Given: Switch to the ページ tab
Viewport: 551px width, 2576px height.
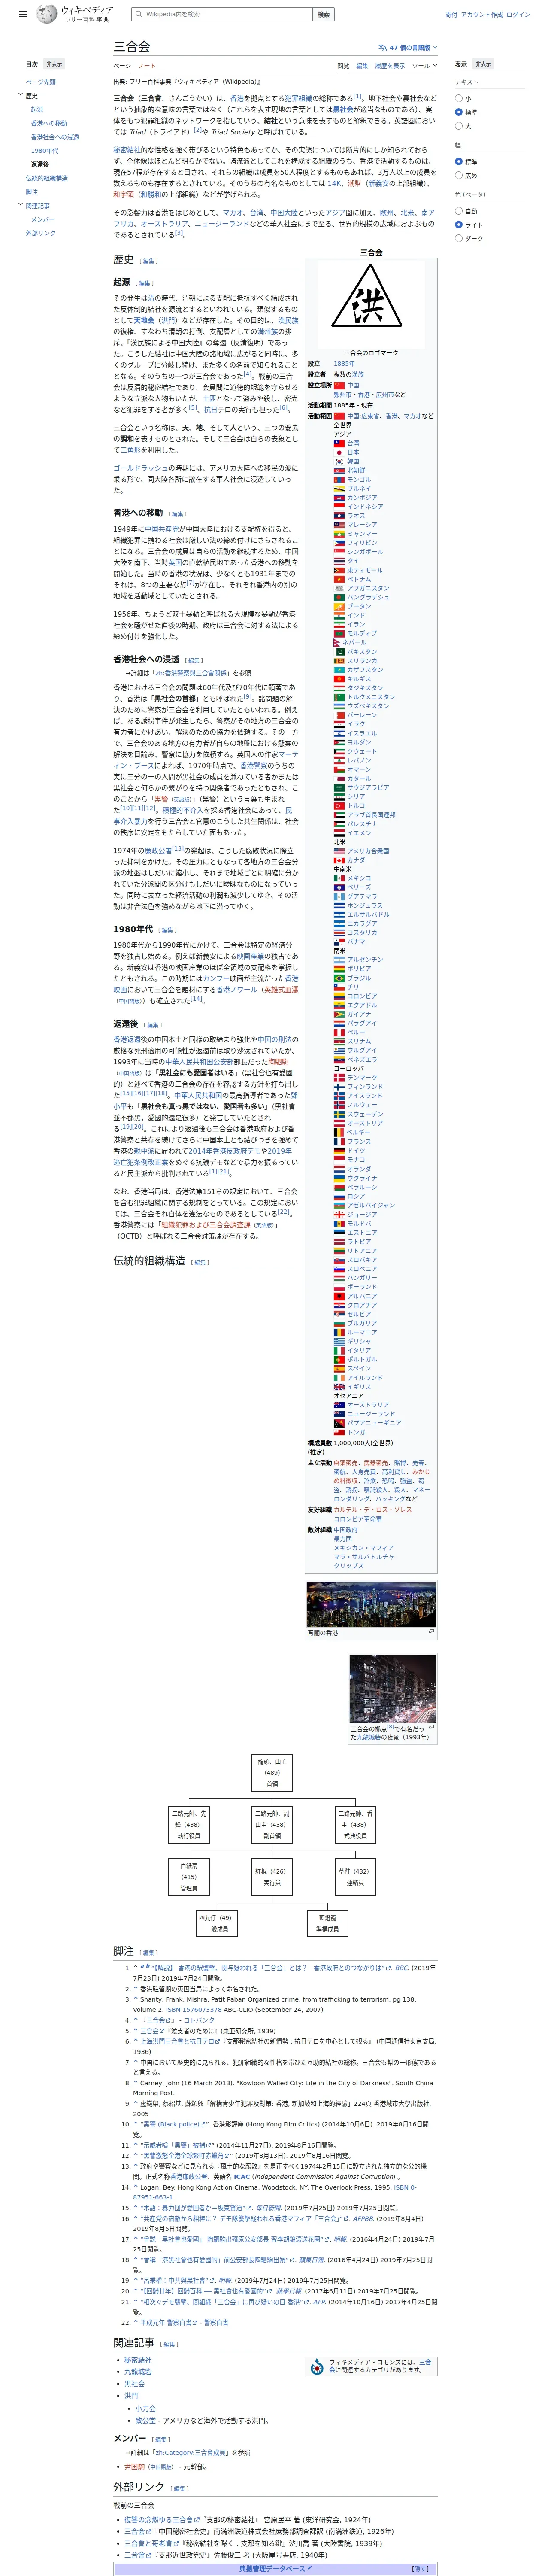Looking at the screenshot, I should pos(122,66).
